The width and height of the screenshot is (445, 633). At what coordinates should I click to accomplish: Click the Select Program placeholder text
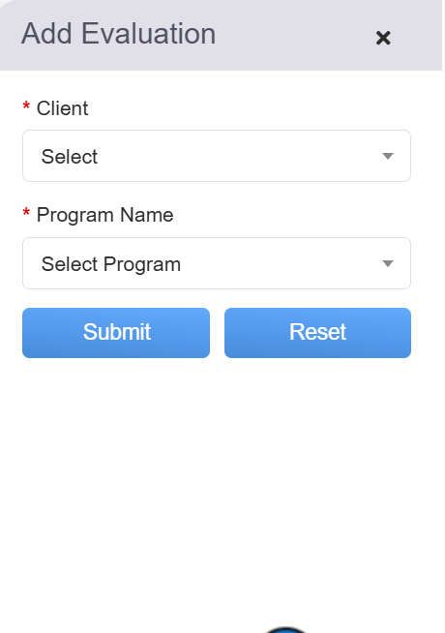111,264
